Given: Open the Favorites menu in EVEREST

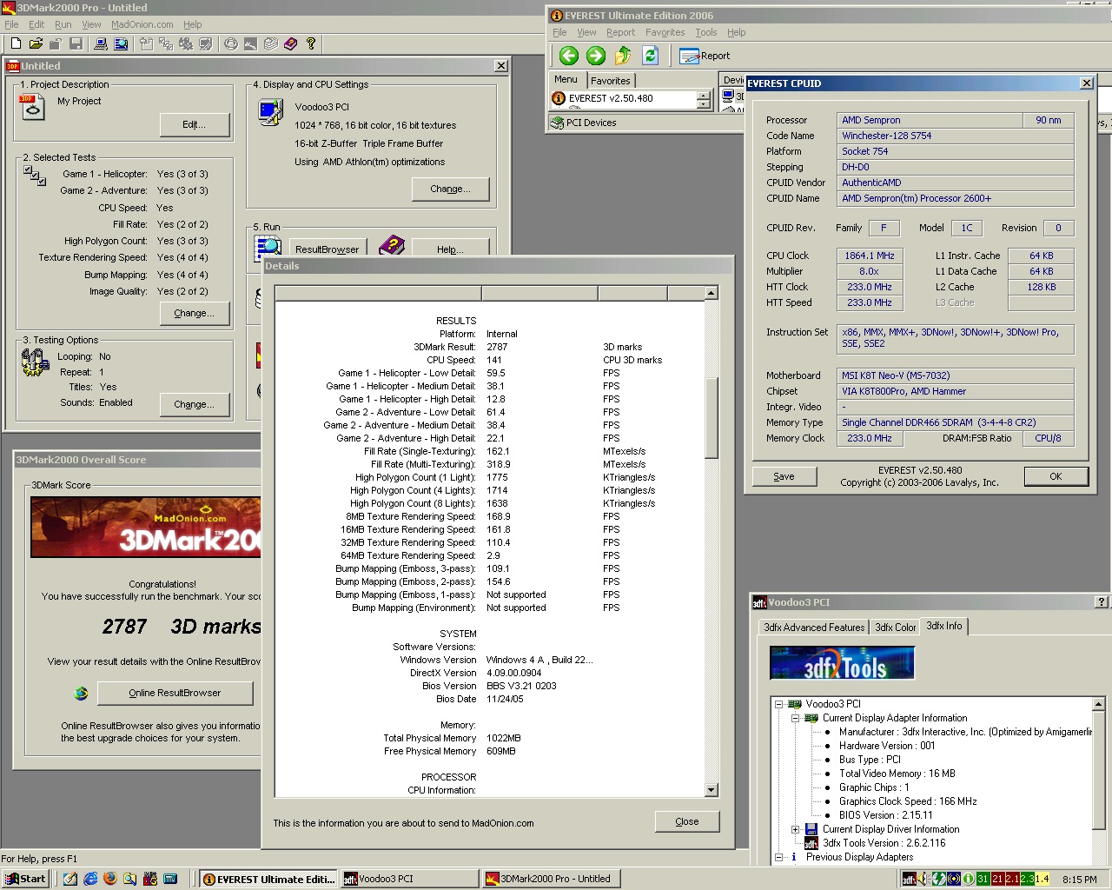Looking at the screenshot, I should [x=665, y=32].
